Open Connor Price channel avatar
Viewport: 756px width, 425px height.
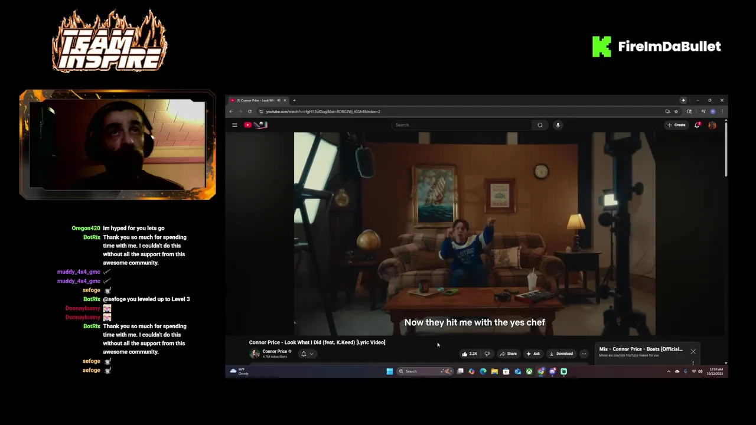[255, 354]
